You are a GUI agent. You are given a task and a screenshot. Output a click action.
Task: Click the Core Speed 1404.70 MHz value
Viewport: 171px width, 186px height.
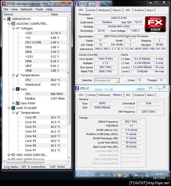(105, 59)
